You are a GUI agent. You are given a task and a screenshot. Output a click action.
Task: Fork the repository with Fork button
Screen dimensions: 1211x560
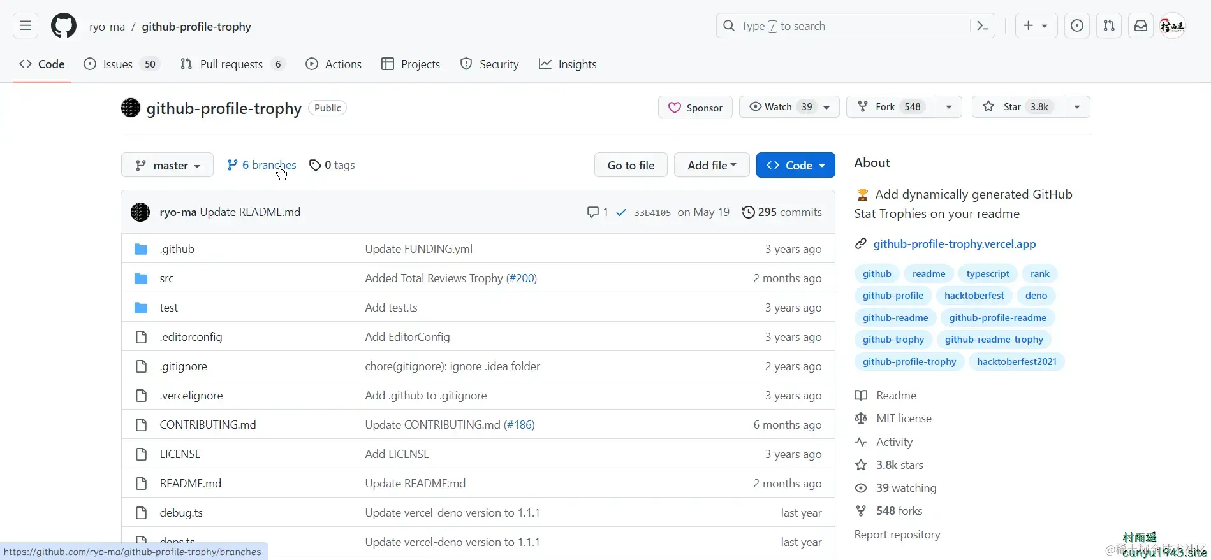coord(891,107)
